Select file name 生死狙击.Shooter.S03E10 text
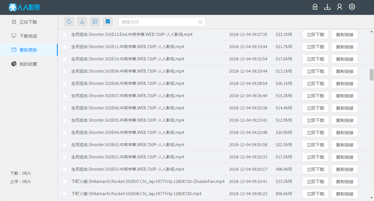This screenshot has width=374, height=201. (x=128, y=59)
